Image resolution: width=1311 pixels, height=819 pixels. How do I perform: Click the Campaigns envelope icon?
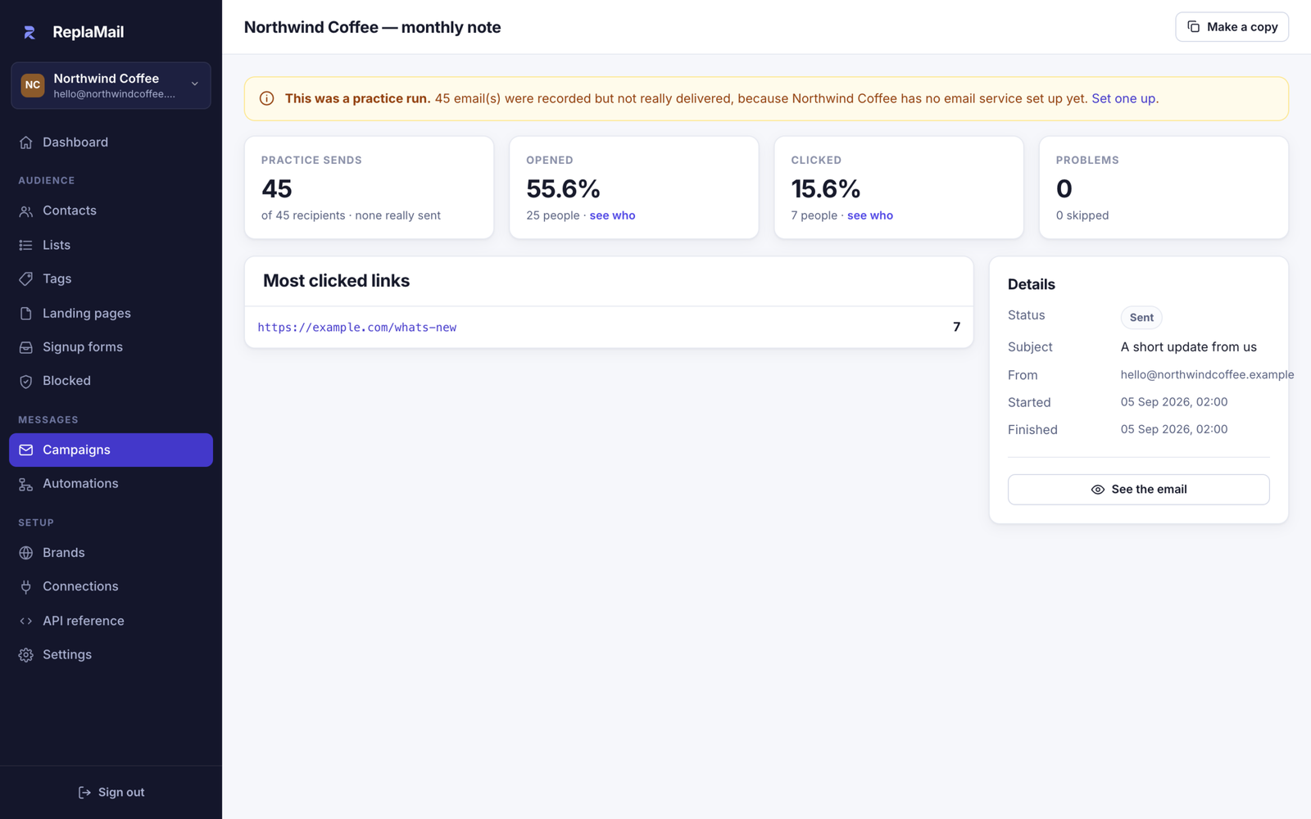pos(26,450)
